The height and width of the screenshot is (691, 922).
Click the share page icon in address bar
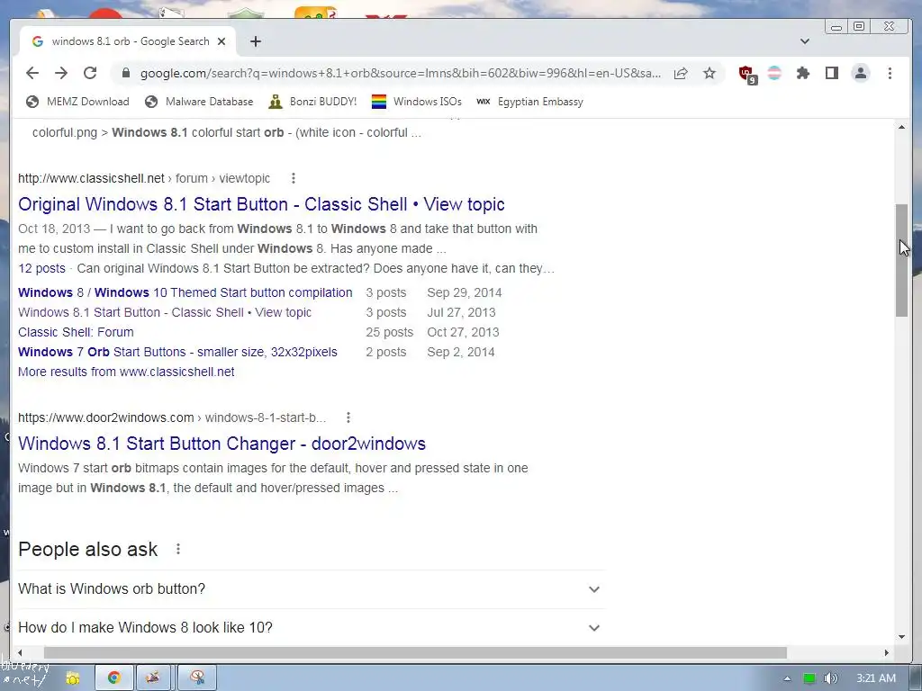coord(681,73)
